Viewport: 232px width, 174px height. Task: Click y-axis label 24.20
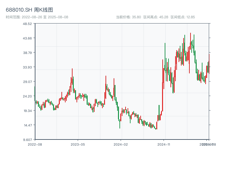coord(27,96)
